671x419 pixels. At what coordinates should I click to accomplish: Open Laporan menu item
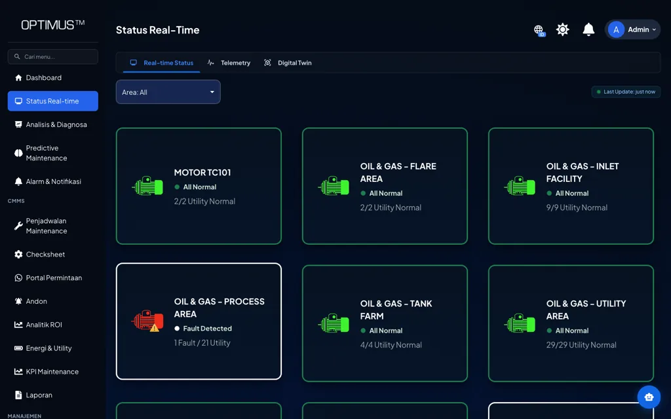point(52,395)
